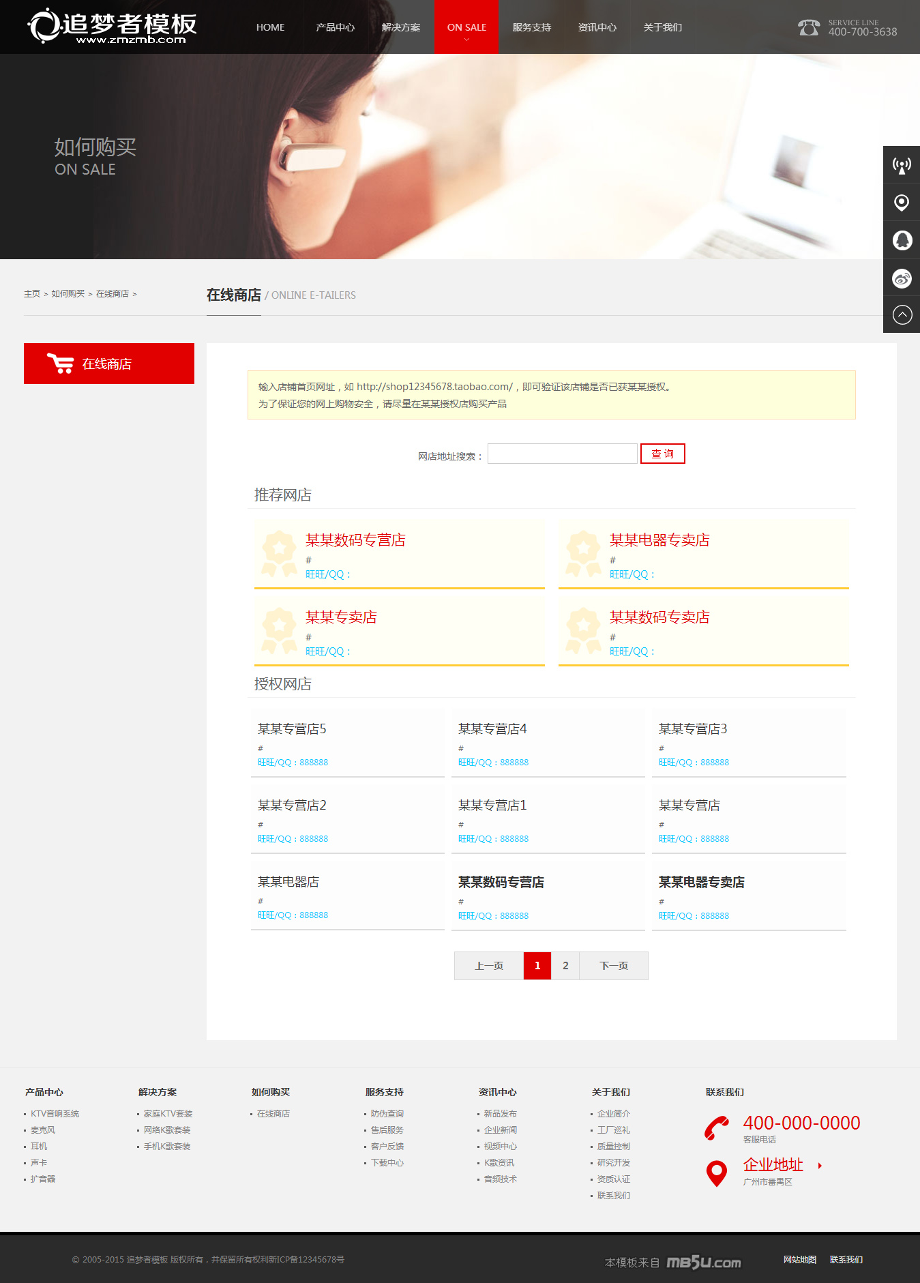The width and height of the screenshot is (920, 1283).
Task: Click the back-to-top arrow icon
Action: [902, 314]
